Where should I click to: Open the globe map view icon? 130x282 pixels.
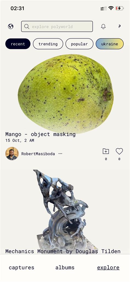pyautogui.click(x=11, y=26)
